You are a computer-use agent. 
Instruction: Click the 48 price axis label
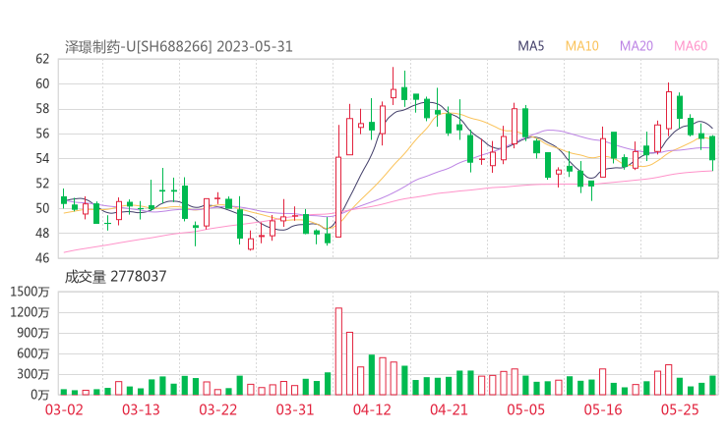click(42, 233)
